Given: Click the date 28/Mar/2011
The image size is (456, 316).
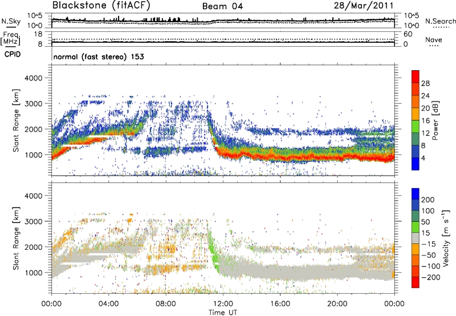Looking at the screenshot, I should coord(364,6).
